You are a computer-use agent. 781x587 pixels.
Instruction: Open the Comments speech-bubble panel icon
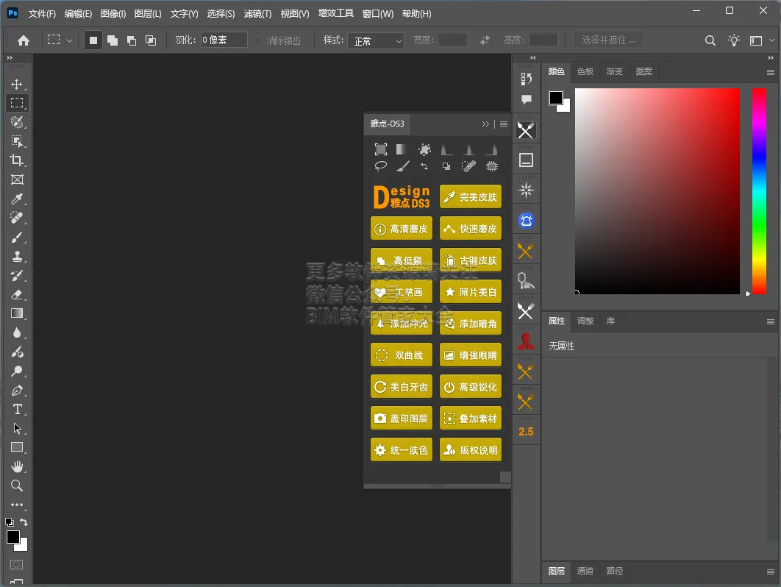click(x=526, y=99)
